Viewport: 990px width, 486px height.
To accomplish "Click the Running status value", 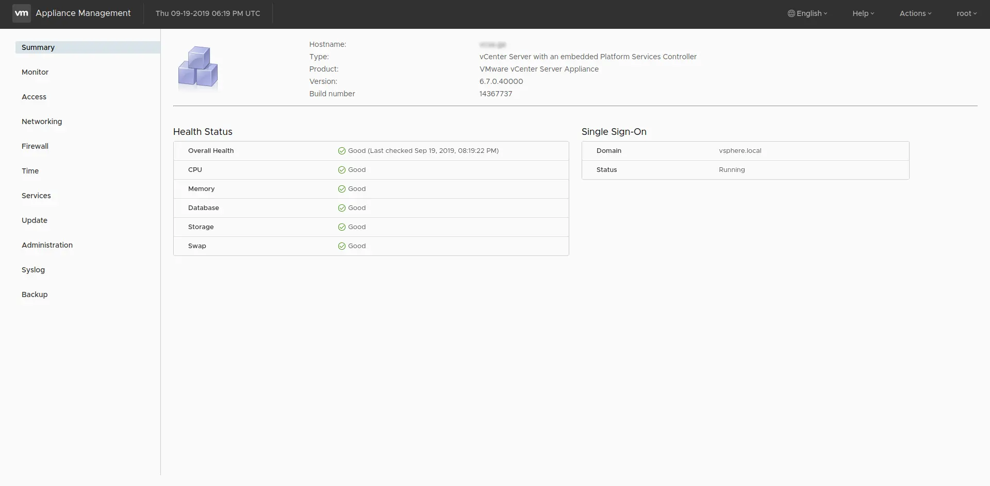I will (x=732, y=170).
